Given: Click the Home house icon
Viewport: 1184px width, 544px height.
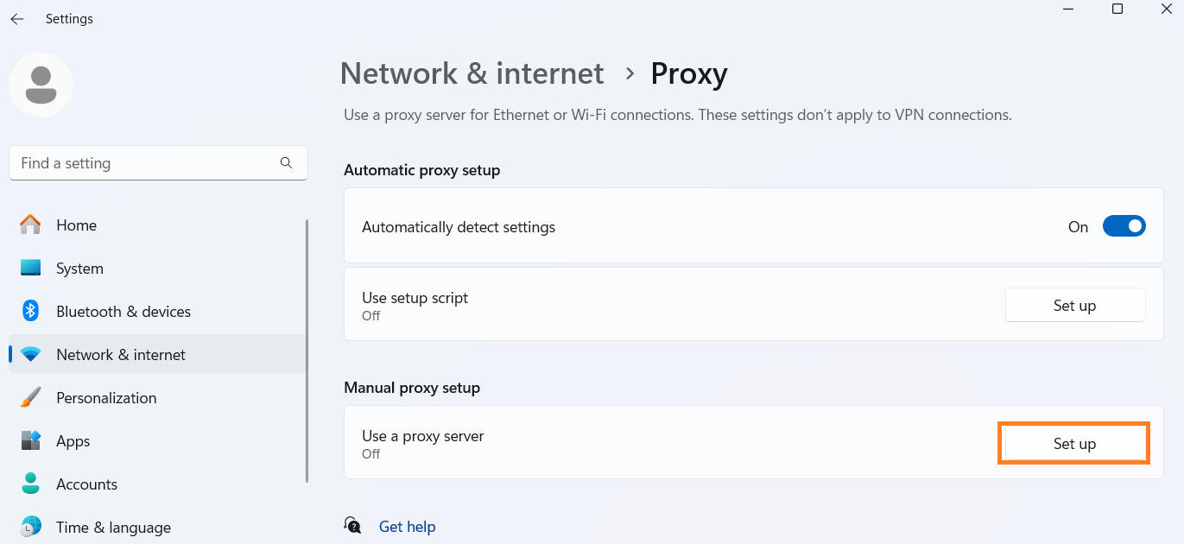Looking at the screenshot, I should [x=30, y=225].
